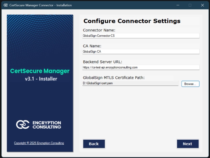This screenshot has height=158, width=210.
Task: Click Browse to choose certificate file
Action: pyautogui.click(x=190, y=84)
